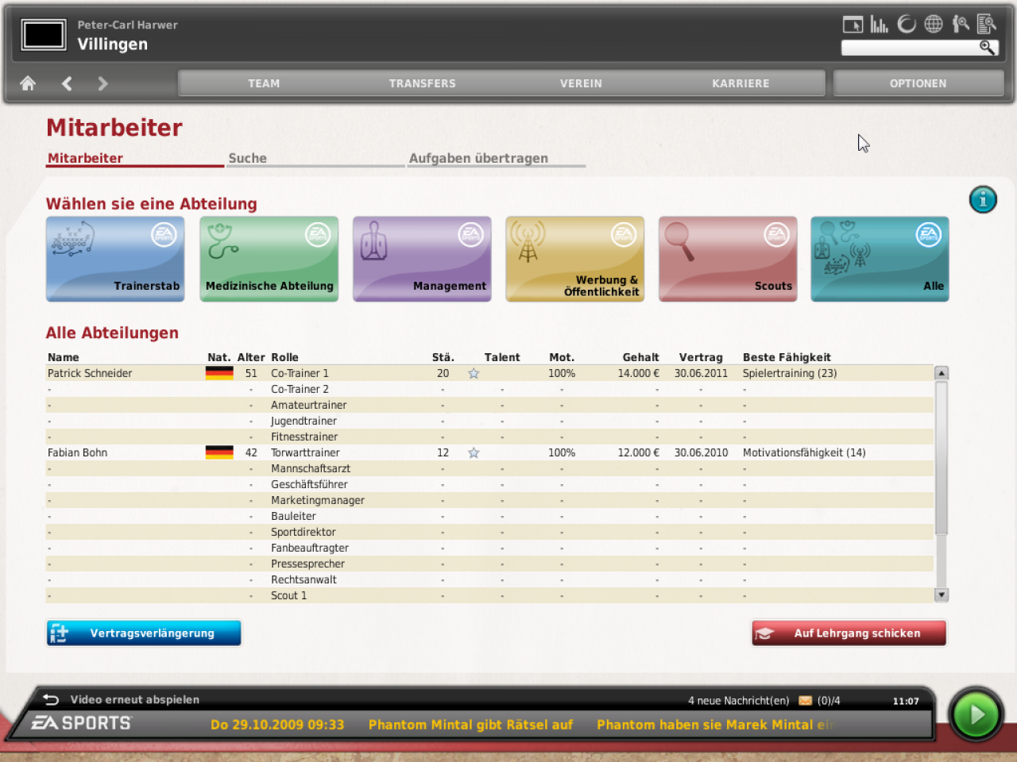The image size is (1017, 762).
Task: Navigate back with the left arrow
Action: (x=67, y=83)
